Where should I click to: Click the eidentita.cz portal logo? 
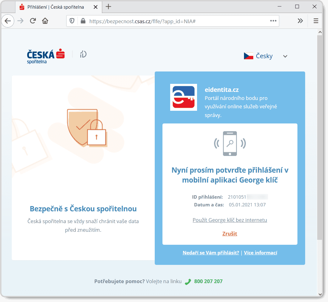[x=183, y=97]
